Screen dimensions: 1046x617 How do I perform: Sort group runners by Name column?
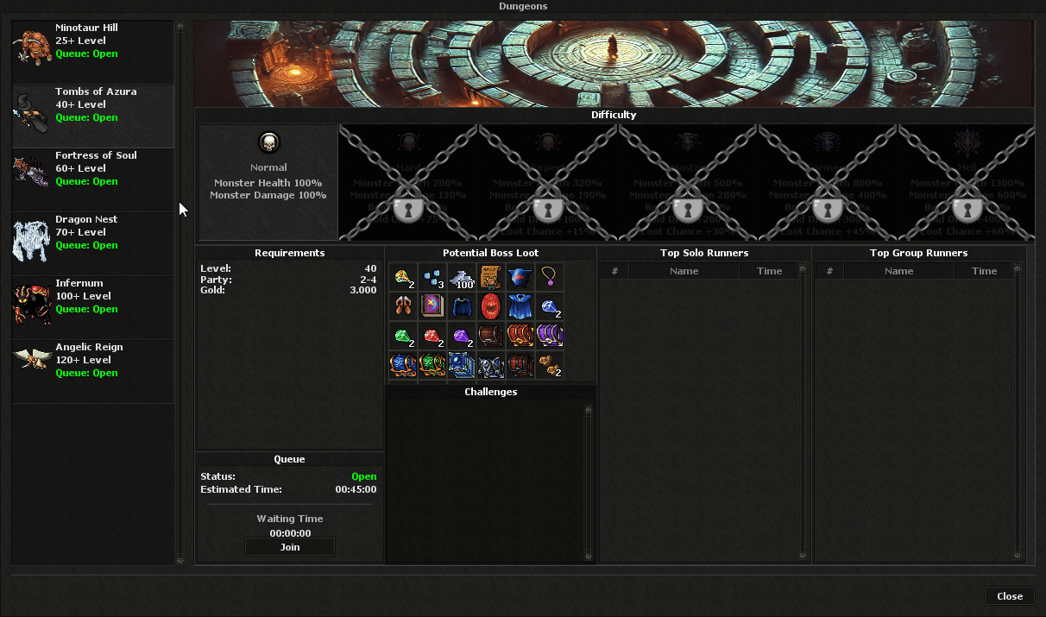pyautogui.click(x=898, y=271)
